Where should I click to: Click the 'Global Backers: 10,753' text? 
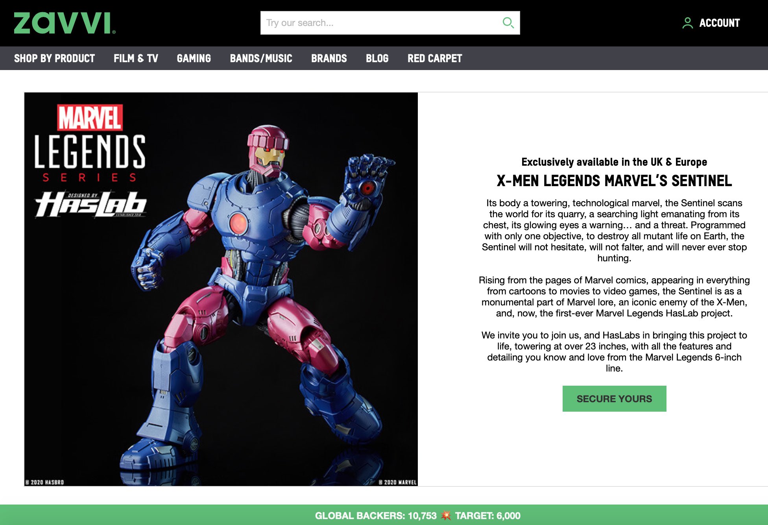click(x=376, y=516)
